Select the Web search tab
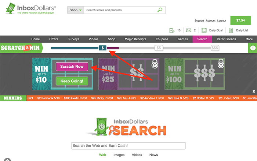Screen dimensions: 257x161 tap(102, 155)
